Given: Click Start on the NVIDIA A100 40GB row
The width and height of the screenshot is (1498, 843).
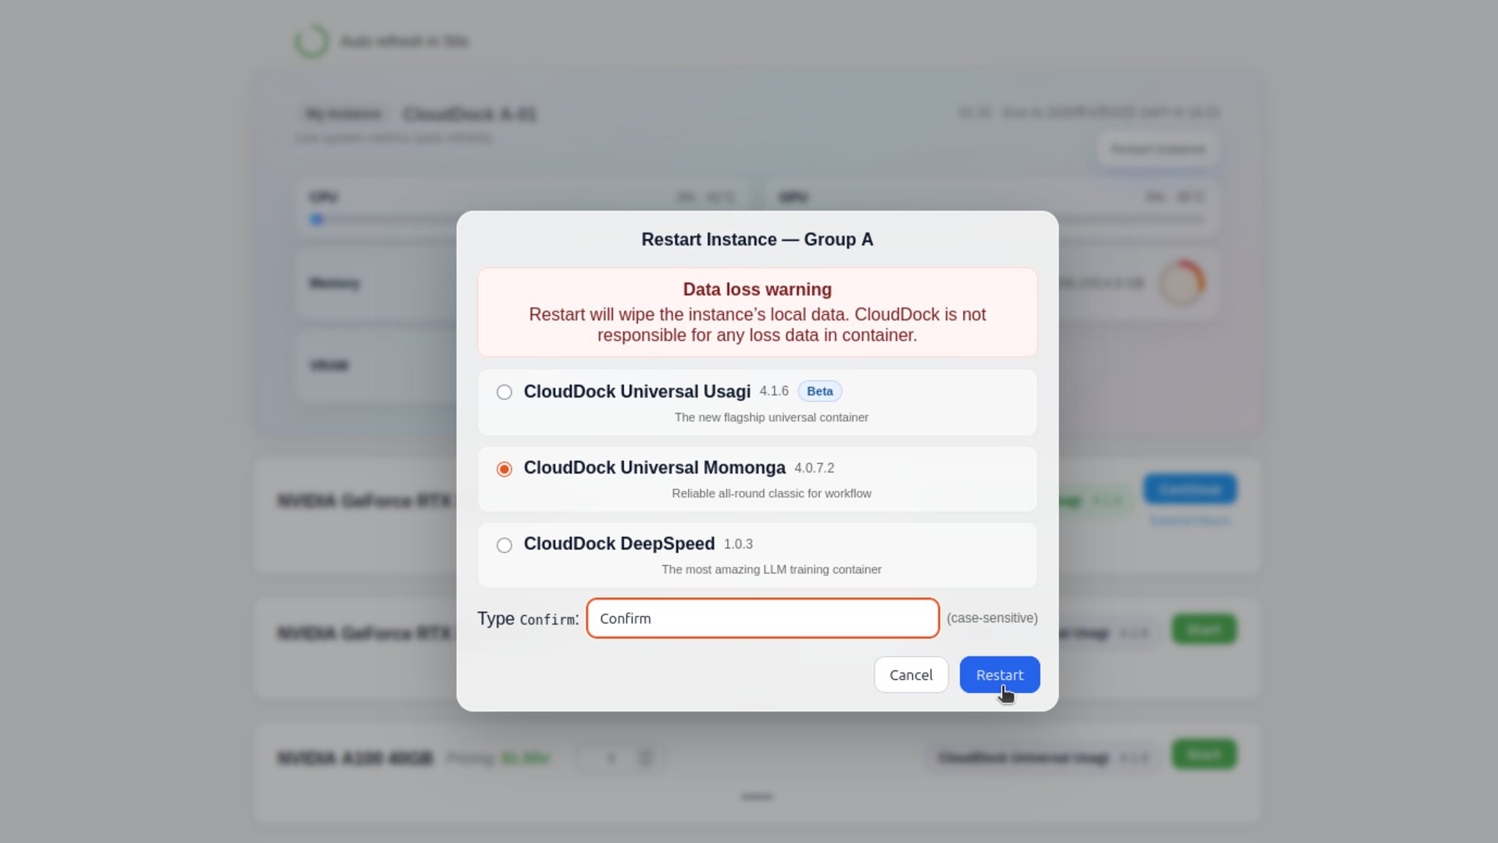Looking at the screenshot, I should 1204,754.
